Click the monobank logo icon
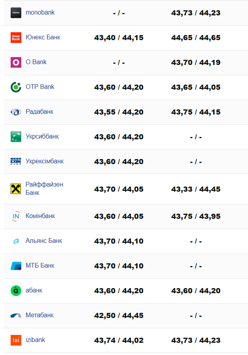 tap(16, 13)
